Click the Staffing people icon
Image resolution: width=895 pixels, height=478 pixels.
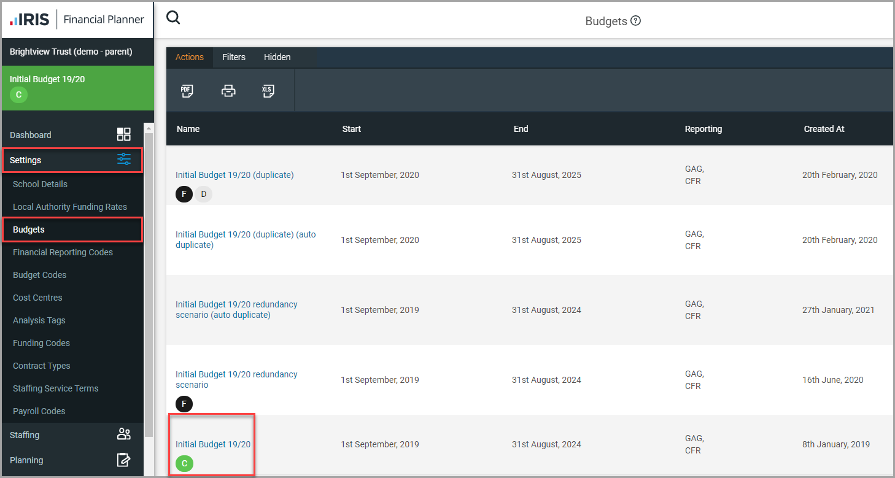[x=124, y=435]
